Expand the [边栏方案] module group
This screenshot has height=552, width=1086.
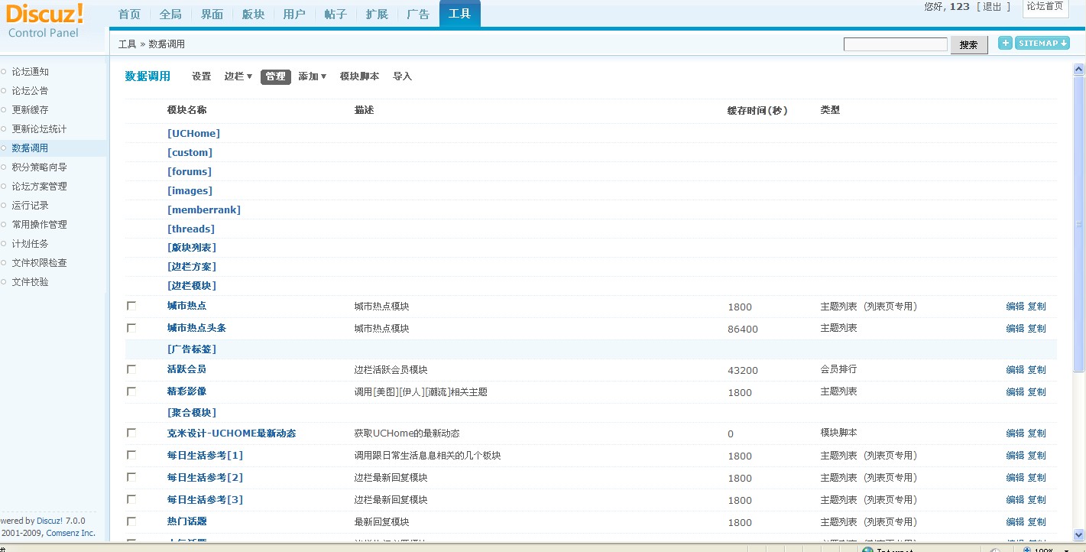click(x=192, y=267)
